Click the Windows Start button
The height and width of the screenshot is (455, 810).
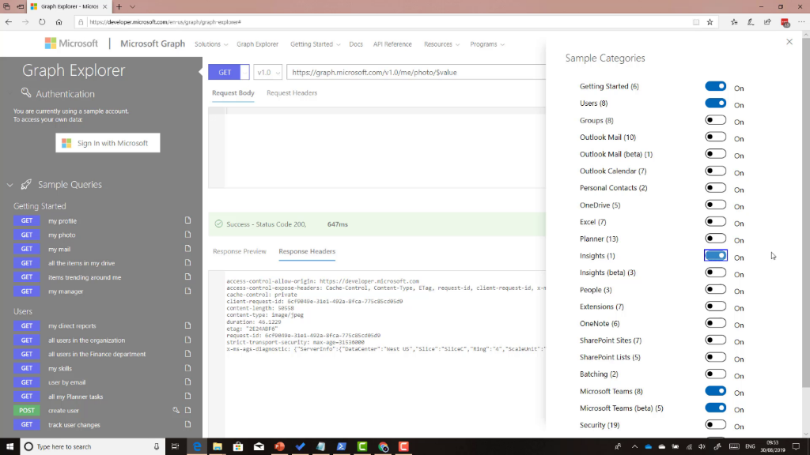click(x=9, y=446)
